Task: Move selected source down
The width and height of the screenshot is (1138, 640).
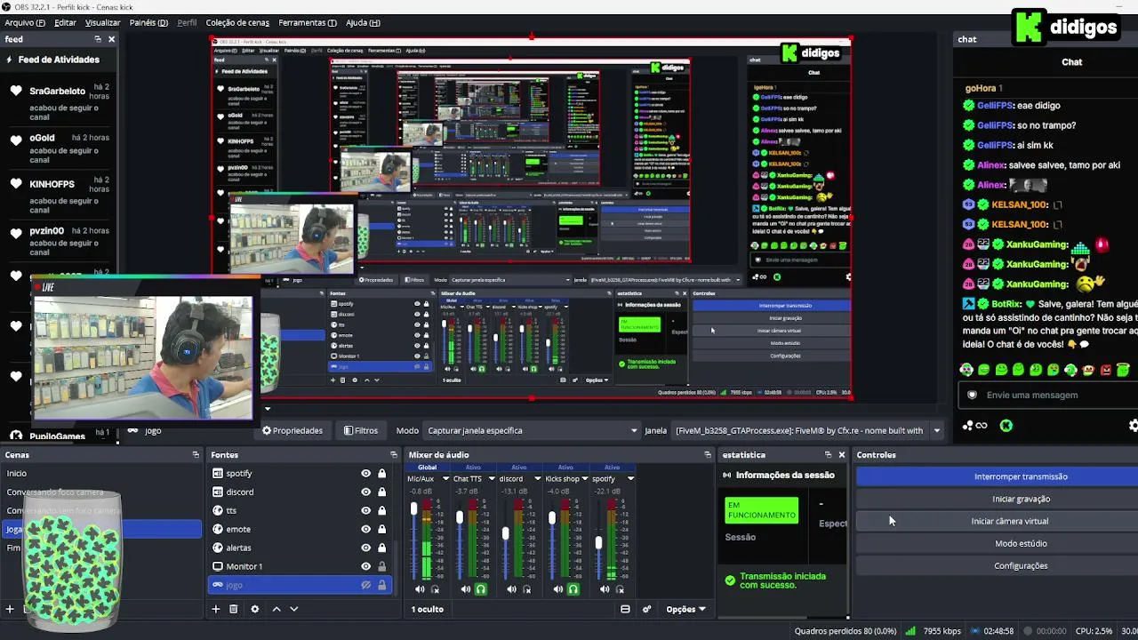Action: 294,609
